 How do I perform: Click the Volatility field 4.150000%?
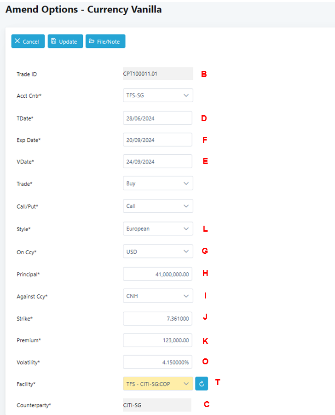coord(157,362)
